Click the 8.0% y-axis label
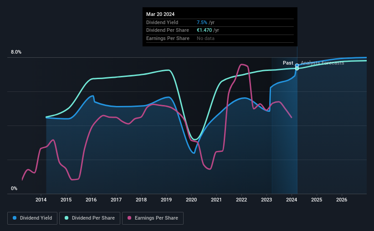Image resolution: width=374 pixels, height=231 pixels. point(16,52)
